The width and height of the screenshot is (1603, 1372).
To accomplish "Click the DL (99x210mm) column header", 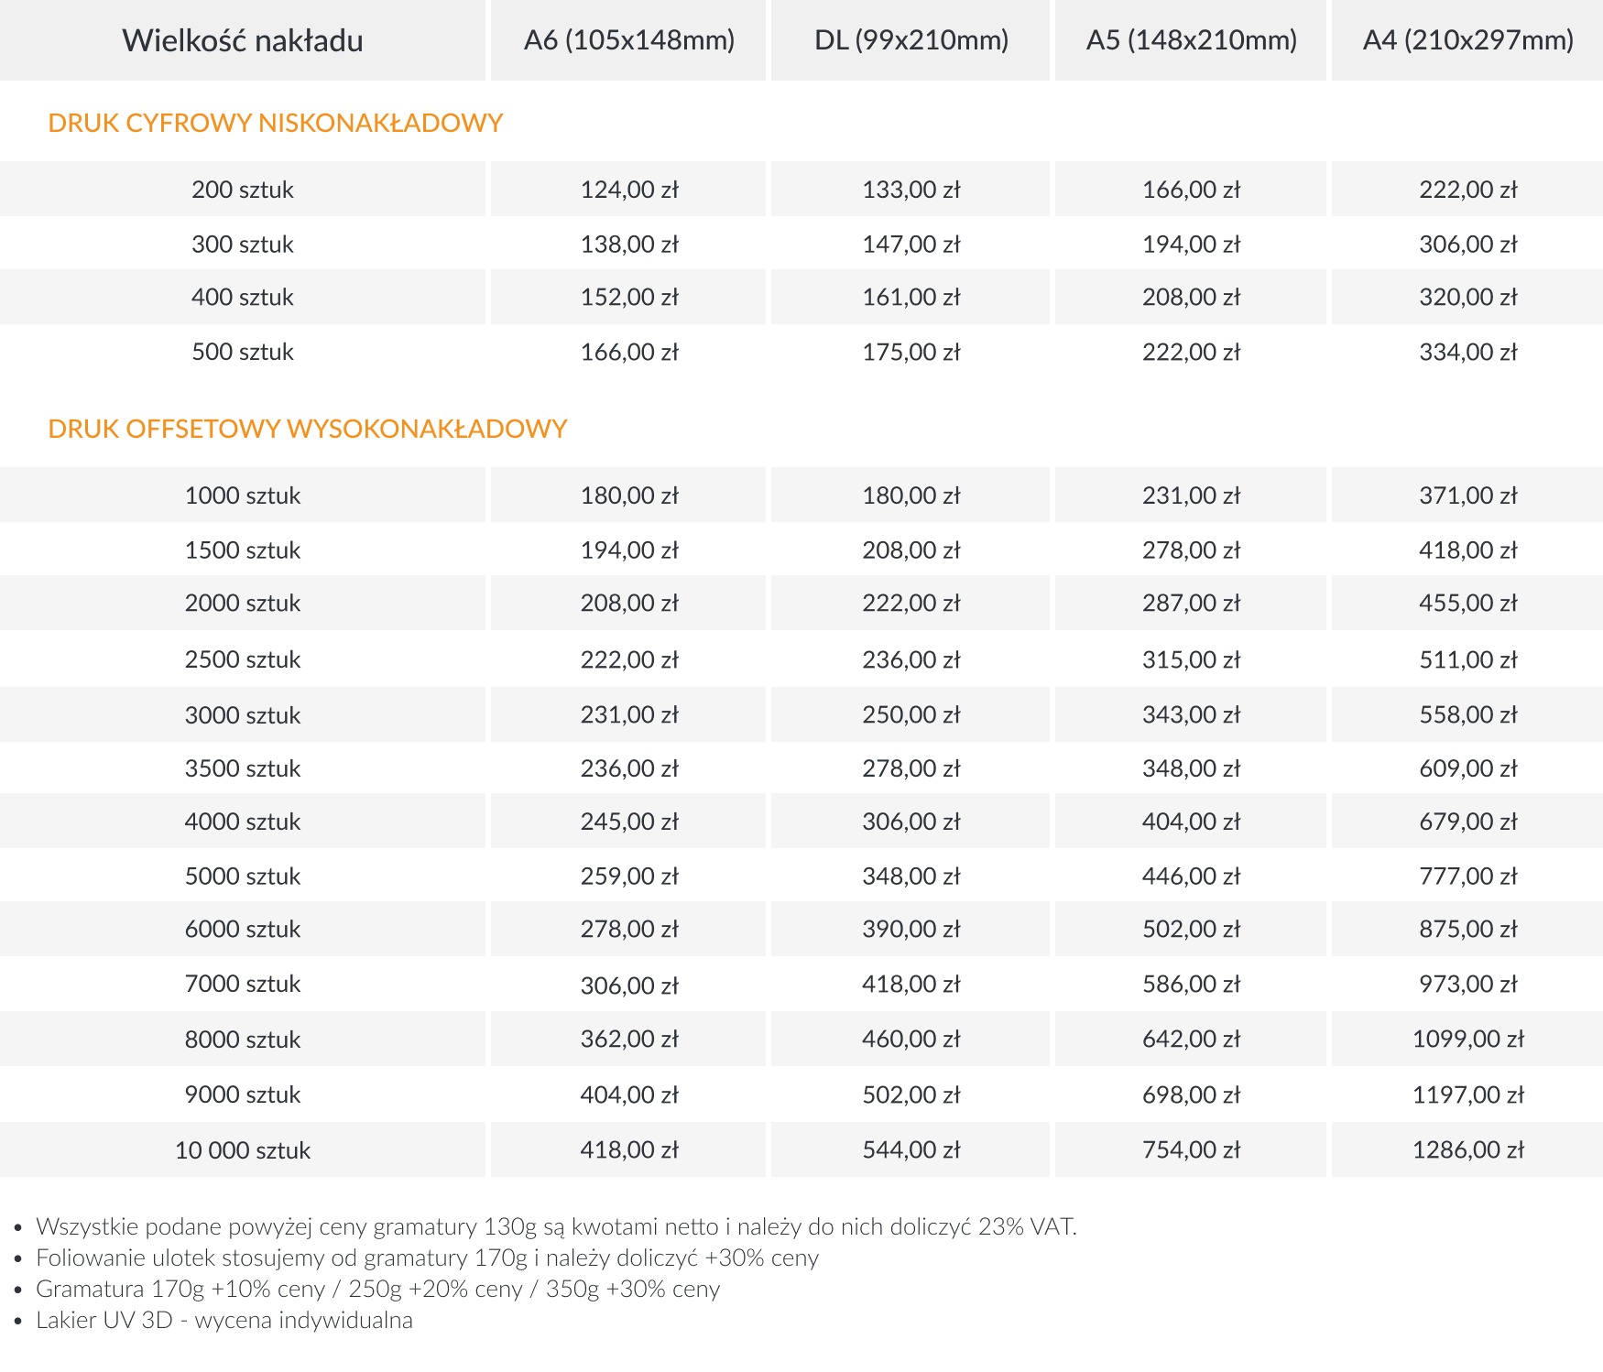I will [911, 40].
